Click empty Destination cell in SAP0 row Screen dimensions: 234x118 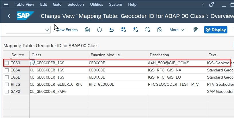[177, 91]
